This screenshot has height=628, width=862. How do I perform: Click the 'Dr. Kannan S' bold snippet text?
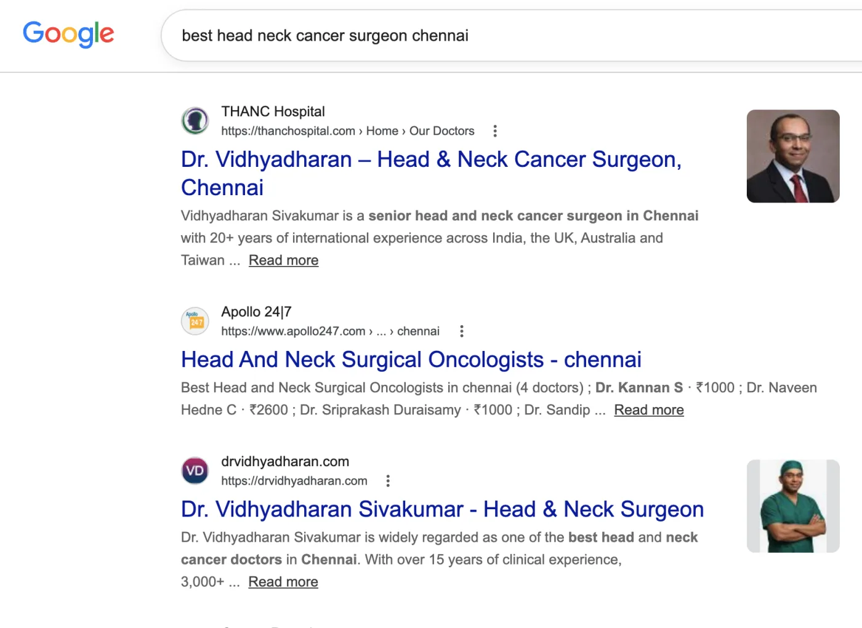pyautogui.click(x=639, y=388)
